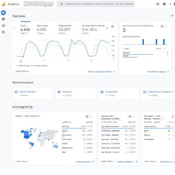Image resolution: width=175 pixels, height=175 pixels.
Task: Click the Google Analytics logo
Action: (x=3, y=4)
